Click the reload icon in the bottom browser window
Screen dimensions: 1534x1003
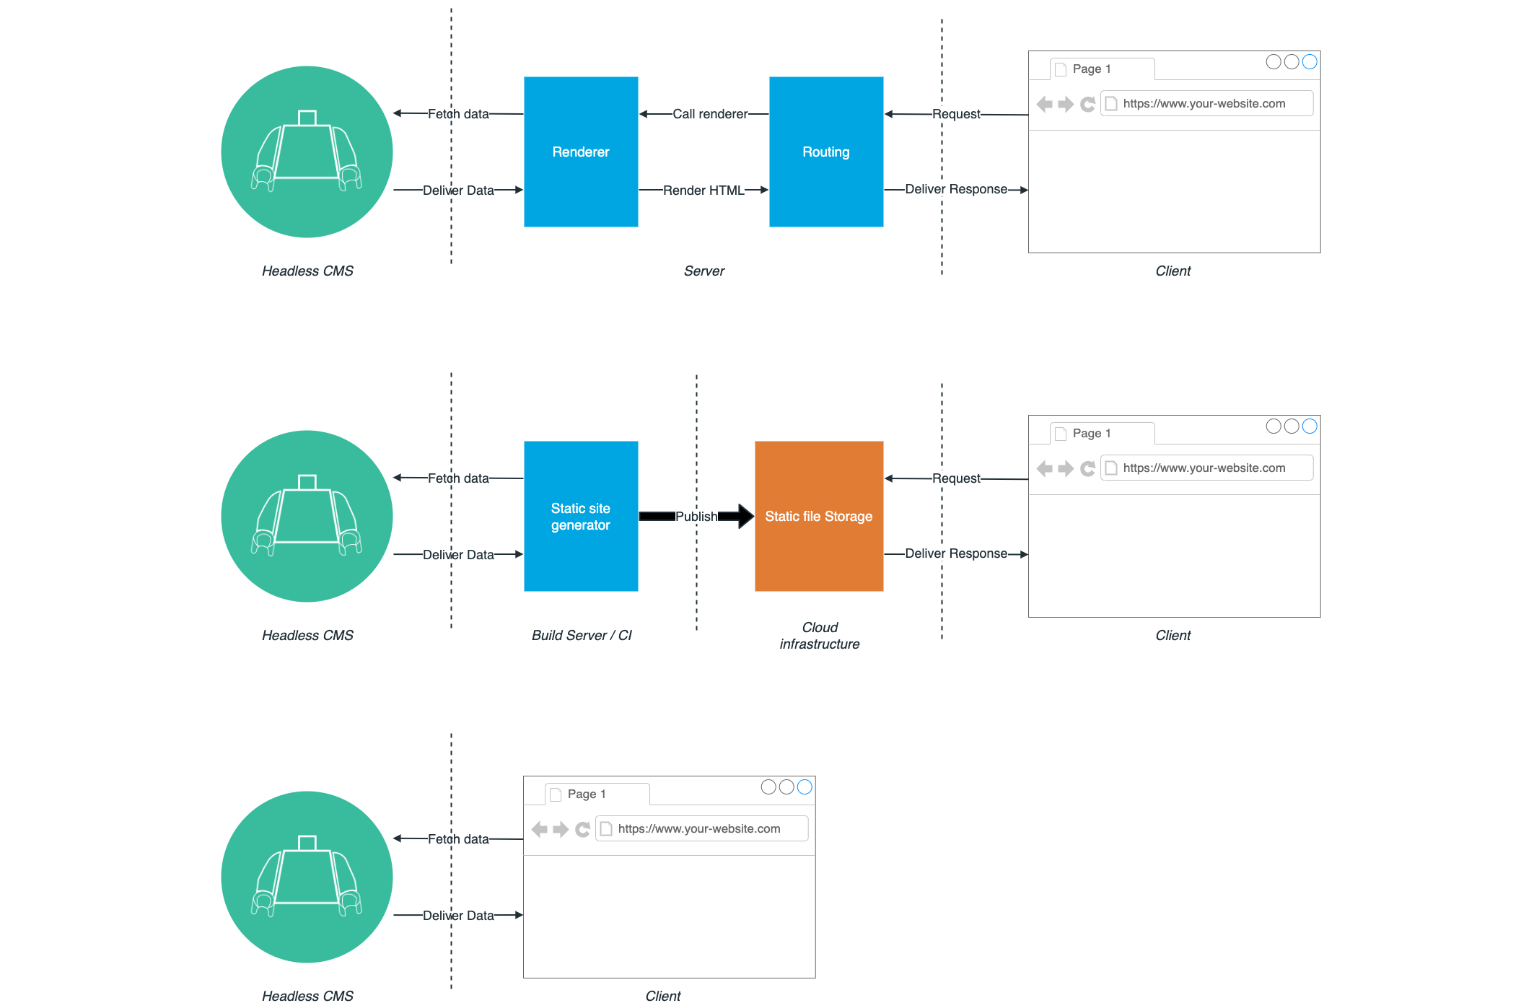pyautogui.click(x=582, y=828)
